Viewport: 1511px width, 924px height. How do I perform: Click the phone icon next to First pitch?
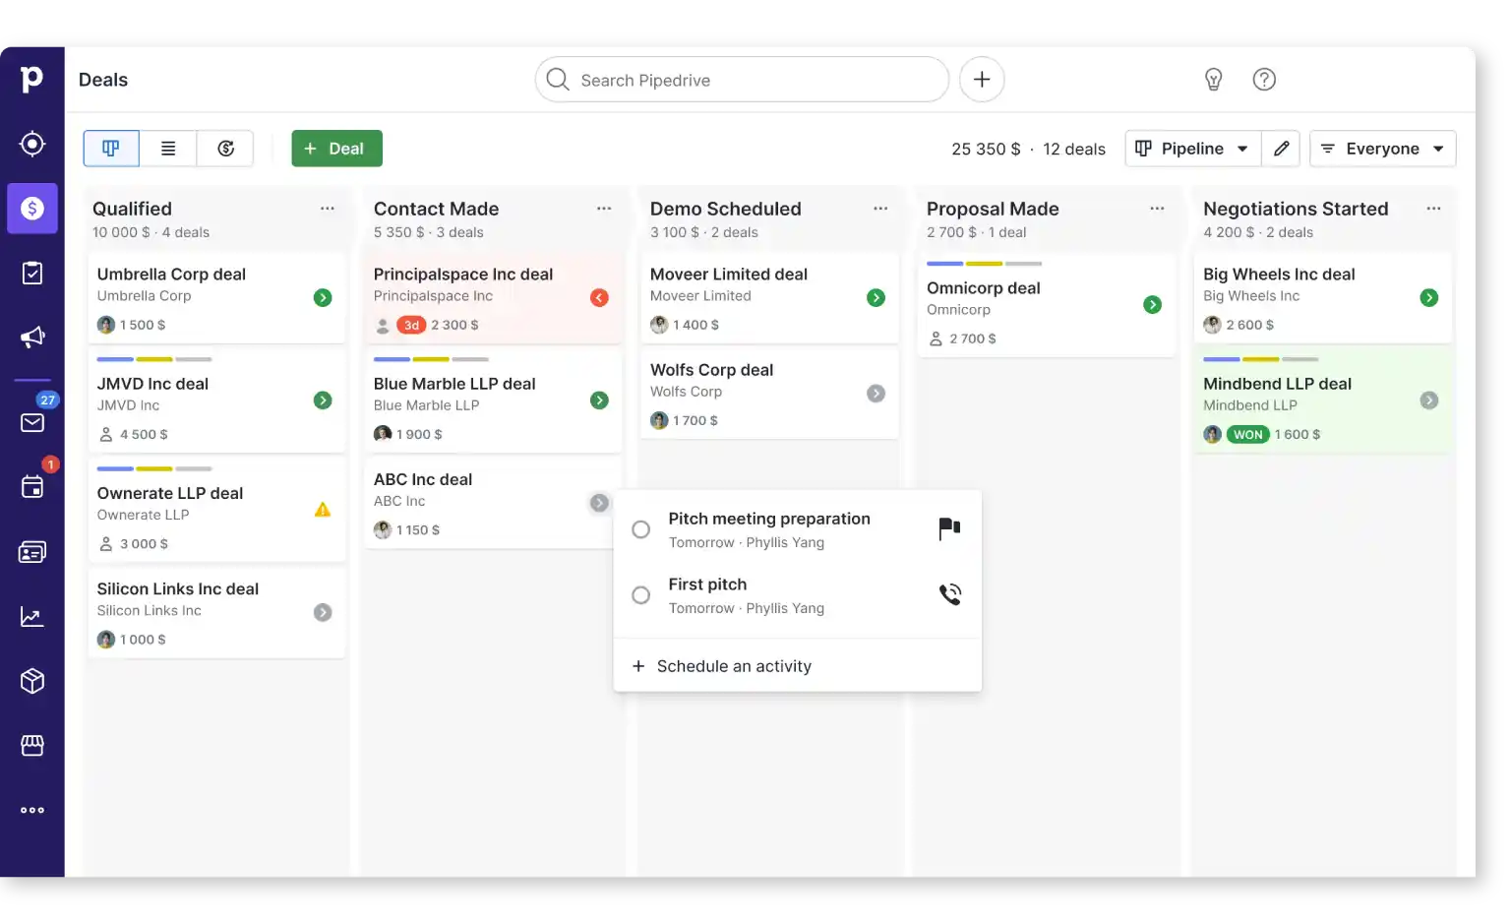pos(948,593)
